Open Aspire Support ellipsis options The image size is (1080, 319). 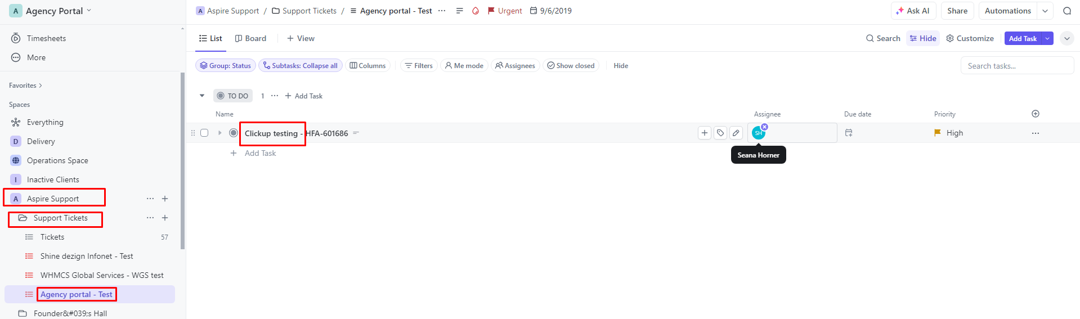150,199
